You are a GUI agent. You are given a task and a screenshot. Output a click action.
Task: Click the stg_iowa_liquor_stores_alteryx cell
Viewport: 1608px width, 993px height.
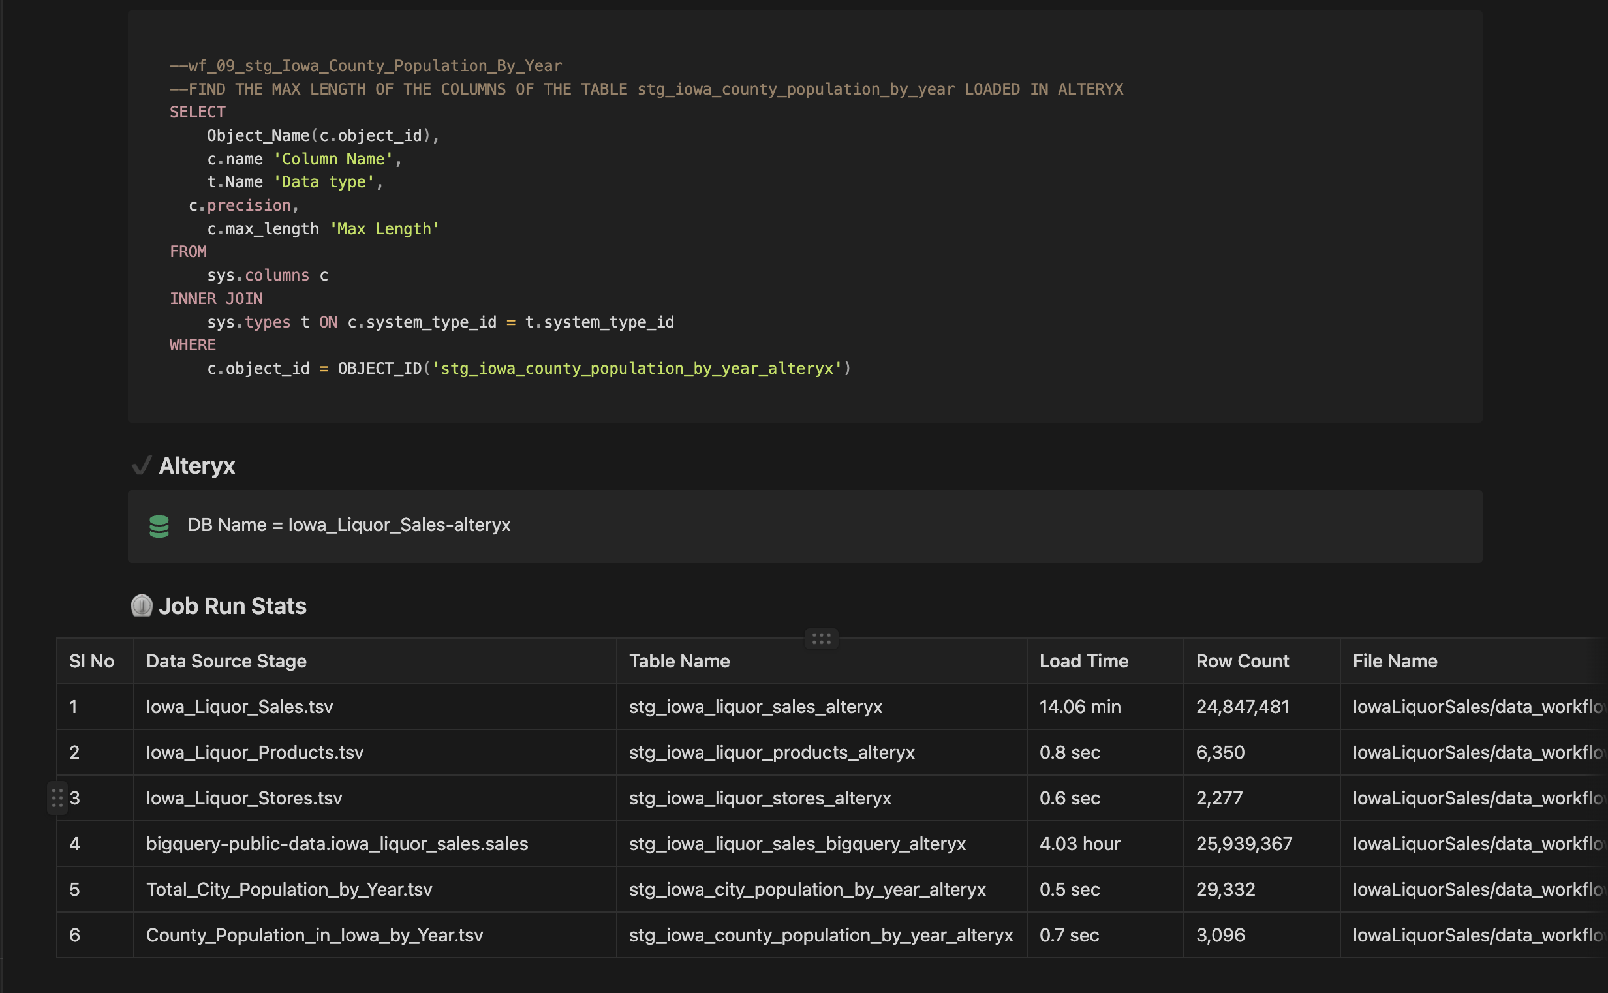[x=822, y=798]
